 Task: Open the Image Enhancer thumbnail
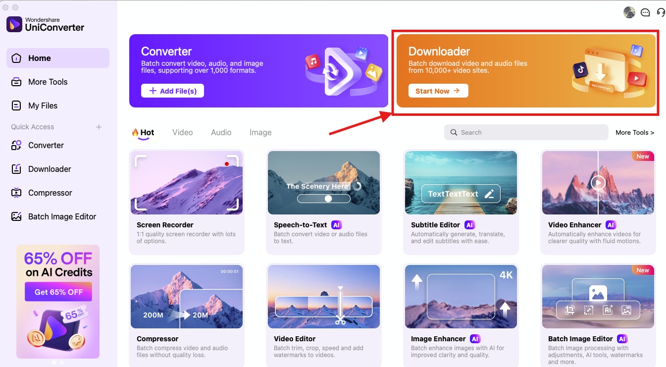(x=461, y=297)
